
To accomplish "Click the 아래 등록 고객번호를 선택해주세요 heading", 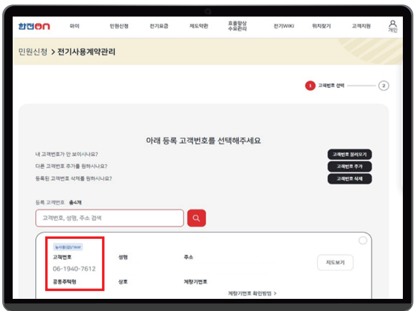I will pyautogui.click(x=203, y=141).
